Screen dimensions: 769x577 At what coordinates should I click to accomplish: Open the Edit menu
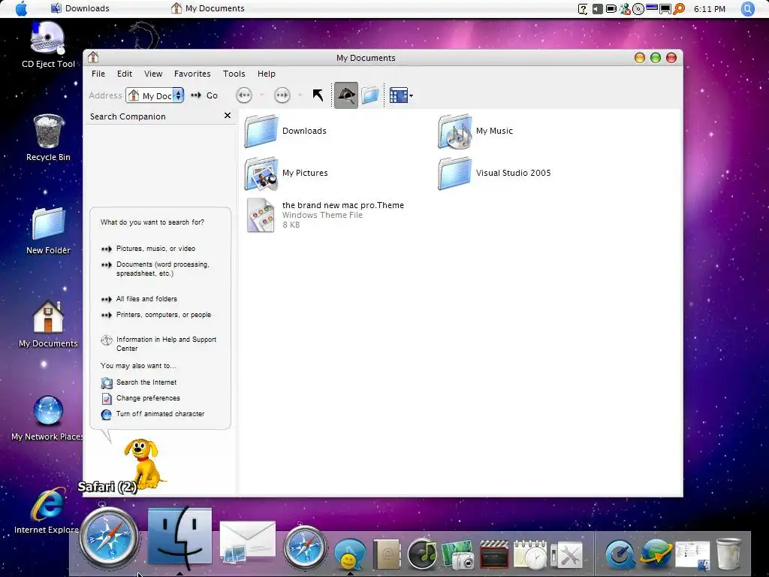click(x=125, y=74)
